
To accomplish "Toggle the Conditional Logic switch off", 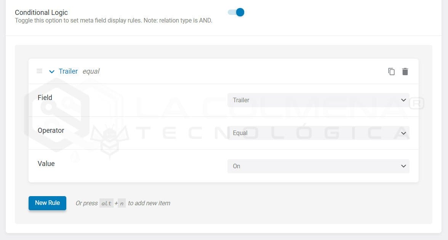I will [236, 12].
